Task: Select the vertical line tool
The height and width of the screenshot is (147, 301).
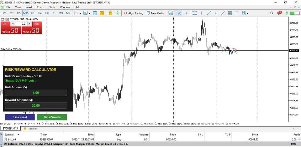Action: pyautogui.click(x=202, y=13)
